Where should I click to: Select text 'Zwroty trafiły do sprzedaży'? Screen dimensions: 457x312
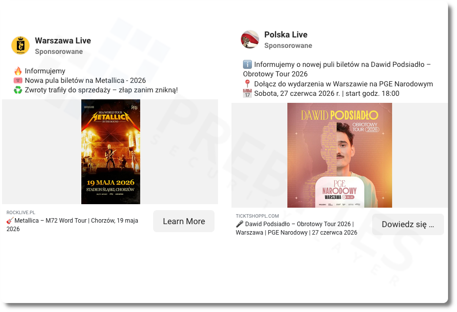68,90
